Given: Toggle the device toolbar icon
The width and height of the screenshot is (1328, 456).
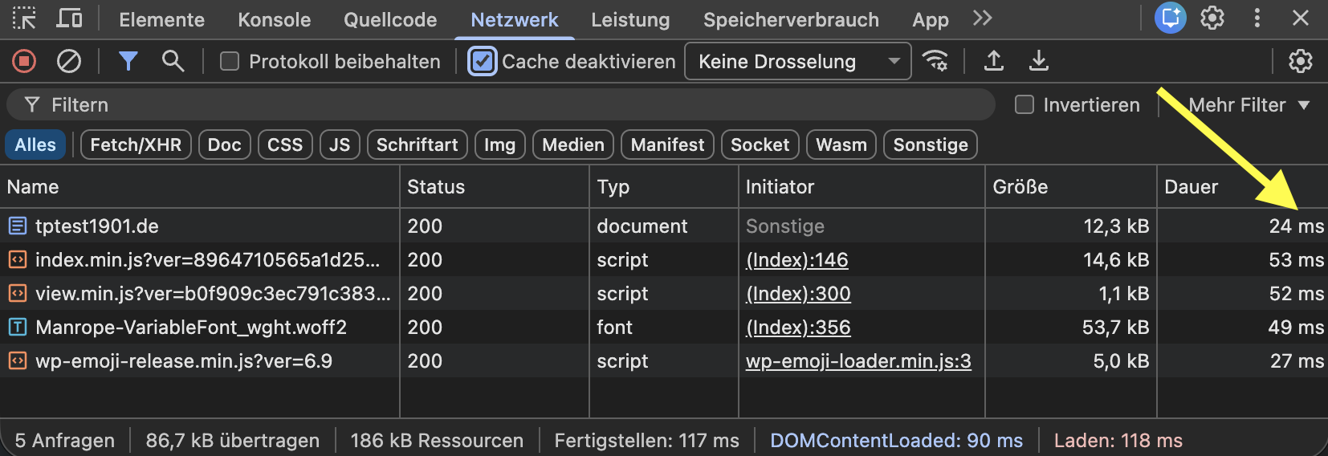Looking at the screenshot, I should pyautogui.click(x=69, y=18).
